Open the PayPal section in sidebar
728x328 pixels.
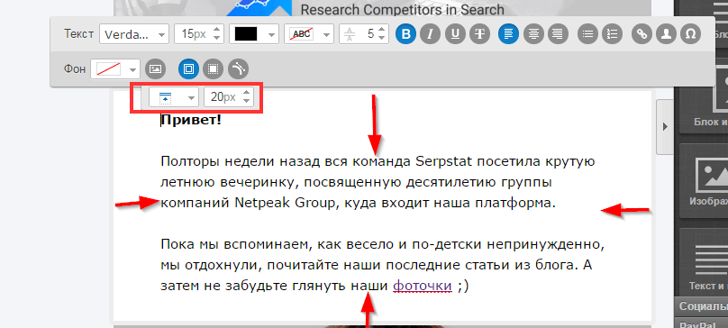tap(701, 324)
